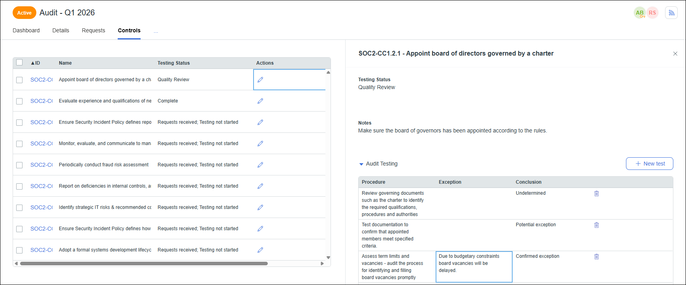The width and height of the screenshot is (686, 285).
Task: Sort table by the ID column
Action: tap(36, 63)
